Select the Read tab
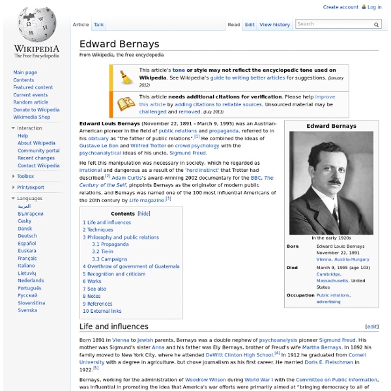The width and height of the screenshot is (391, 391). point(234,25)
